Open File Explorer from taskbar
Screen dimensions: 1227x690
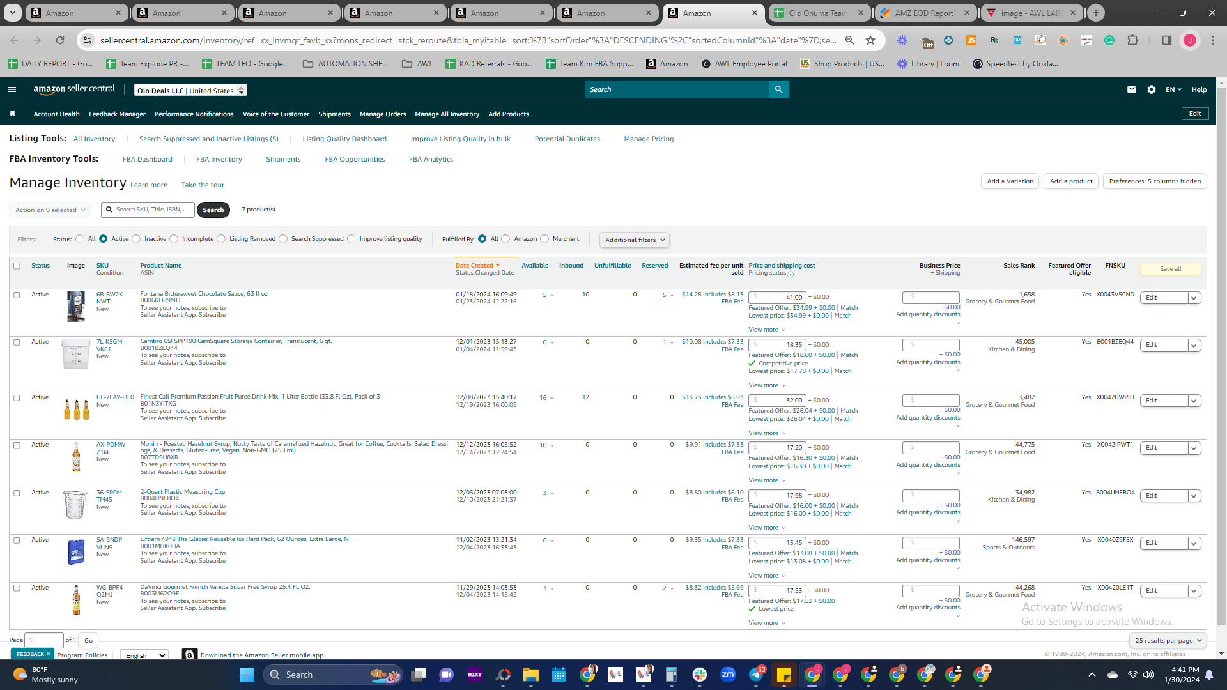[x=531, y=675]
